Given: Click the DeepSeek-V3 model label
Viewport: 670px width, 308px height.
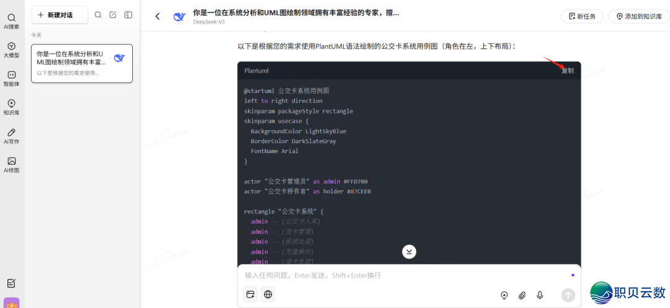Looking at the screenshot, I should click(x=210, y=21).
